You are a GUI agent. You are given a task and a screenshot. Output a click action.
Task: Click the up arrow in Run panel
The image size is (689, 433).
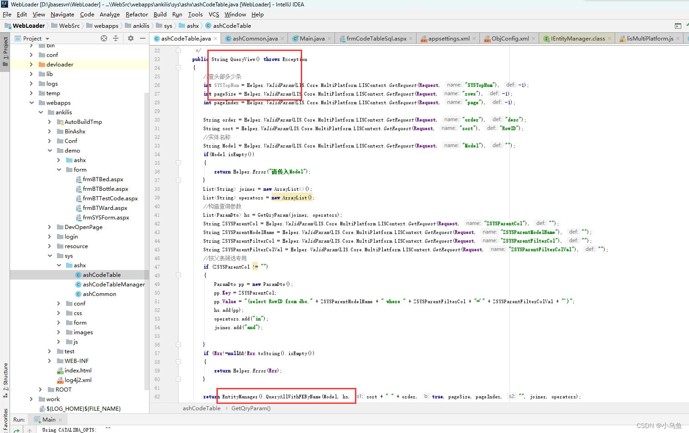click(30, 430)
